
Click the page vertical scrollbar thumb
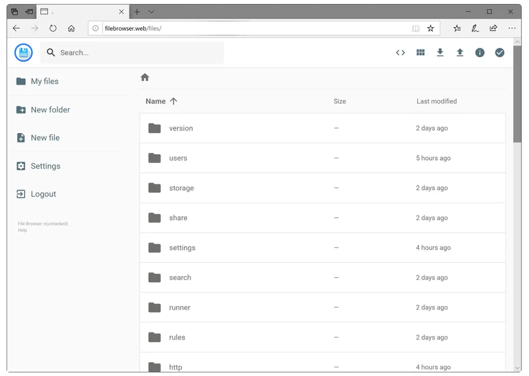coord(517,94)
